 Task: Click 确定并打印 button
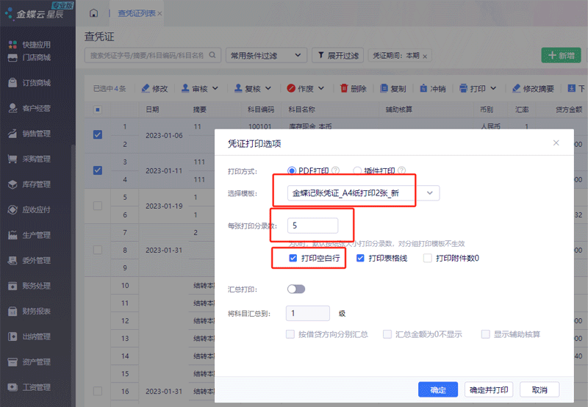coord(489,390)
